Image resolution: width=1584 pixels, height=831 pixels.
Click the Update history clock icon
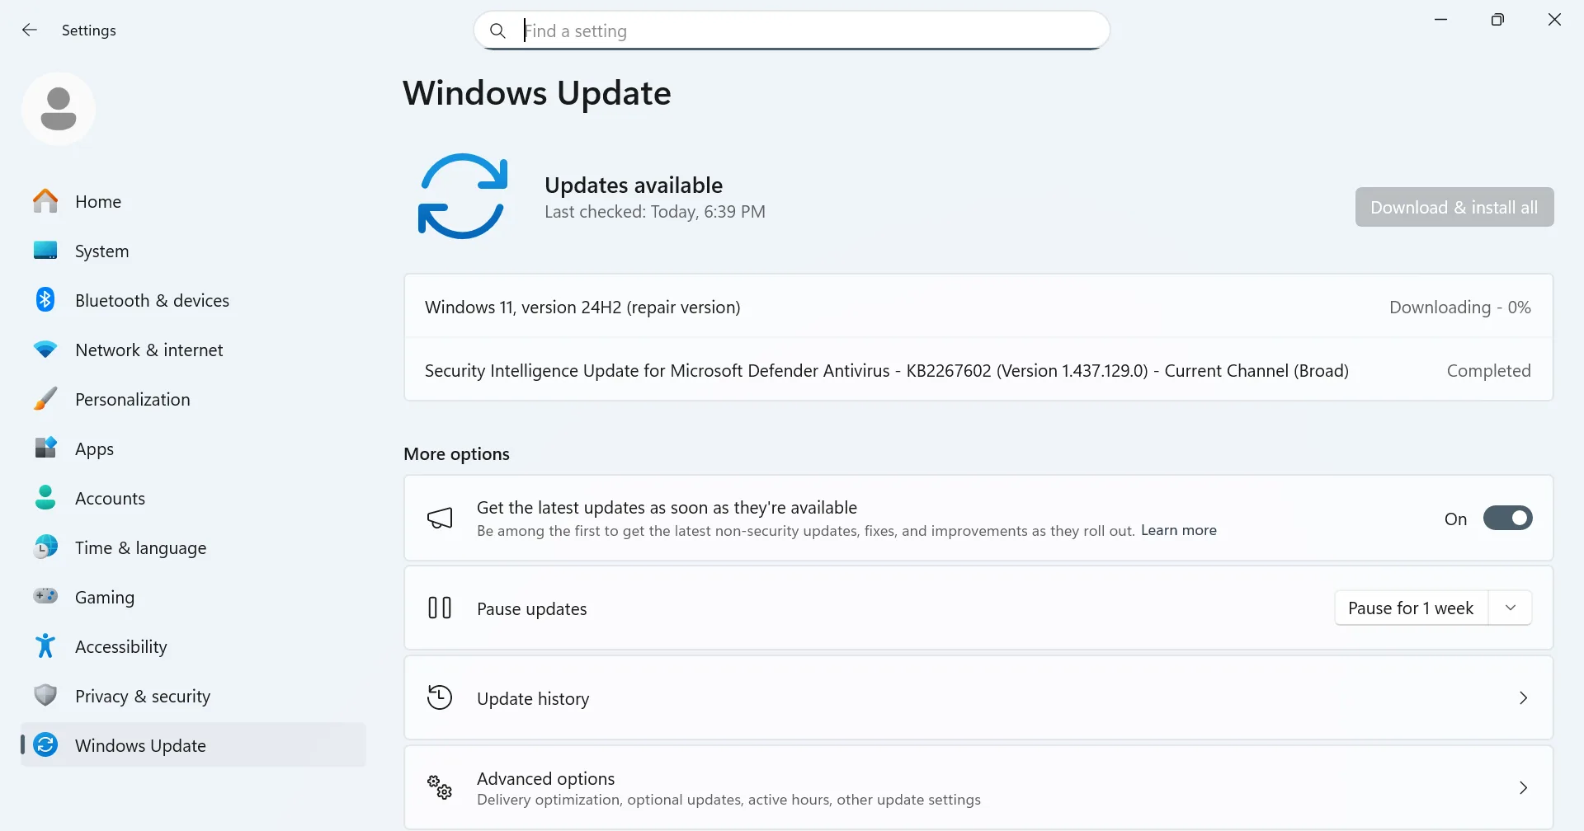click(440, 697)
